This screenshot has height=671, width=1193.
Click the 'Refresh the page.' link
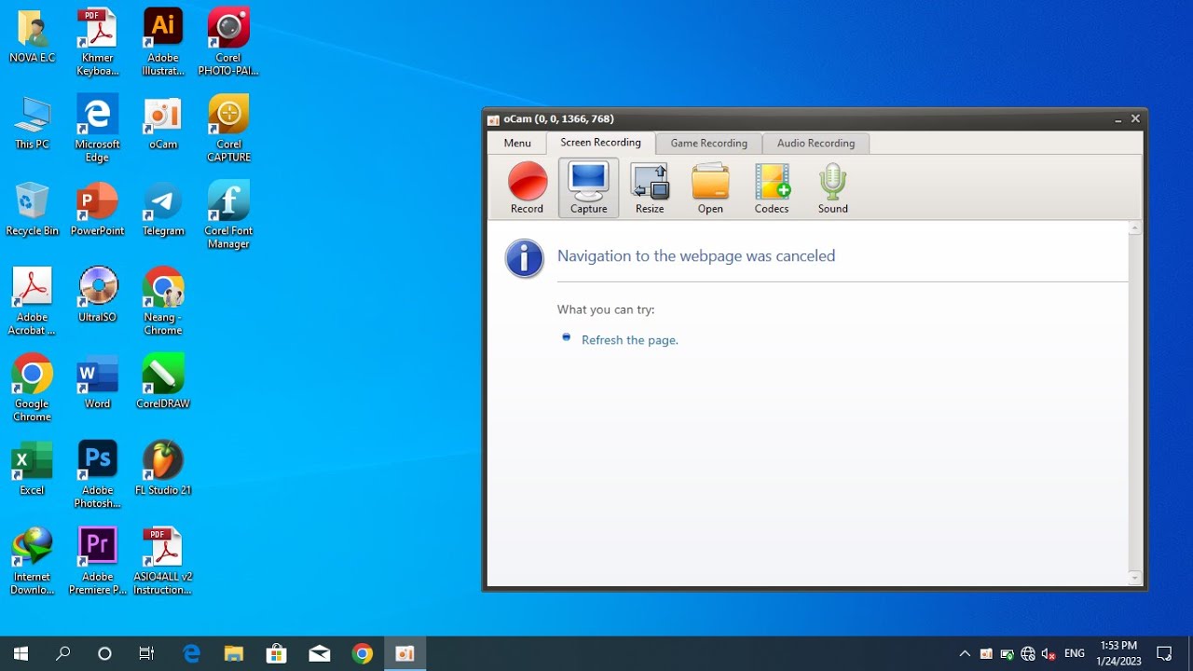[x=630, y=340]
